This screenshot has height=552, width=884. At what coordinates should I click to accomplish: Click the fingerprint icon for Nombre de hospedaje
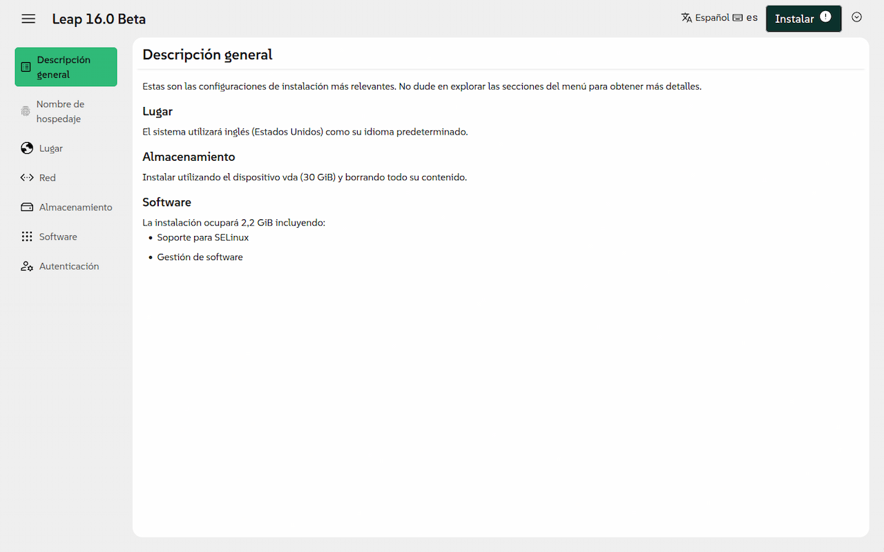[x=26, y=111]
